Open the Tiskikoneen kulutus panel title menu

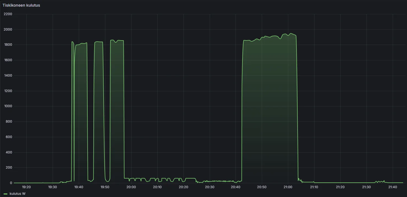tap(21, 5)
